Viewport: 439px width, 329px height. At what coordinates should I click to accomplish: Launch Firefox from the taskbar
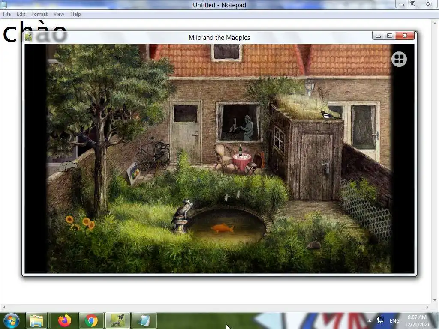tap(65, 320)
